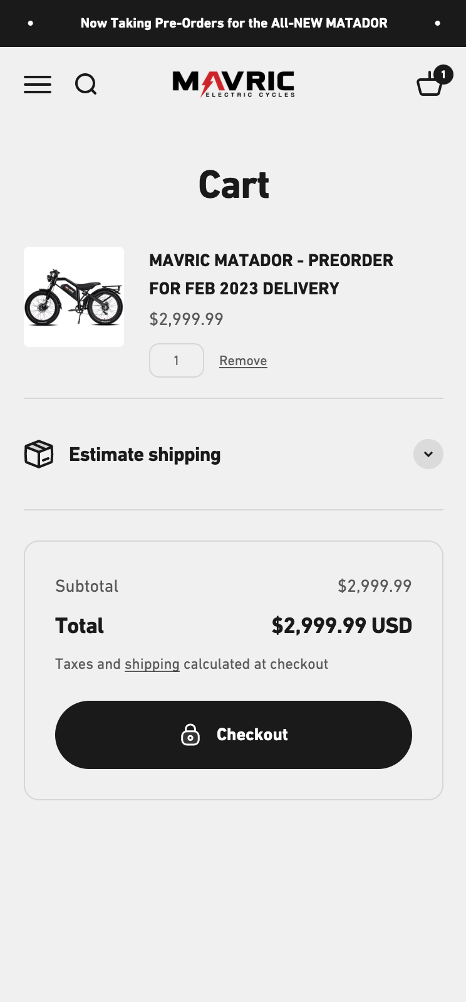466x1002 pixels.
Task: Click the product price under the title
Action: tap(186, 319)
